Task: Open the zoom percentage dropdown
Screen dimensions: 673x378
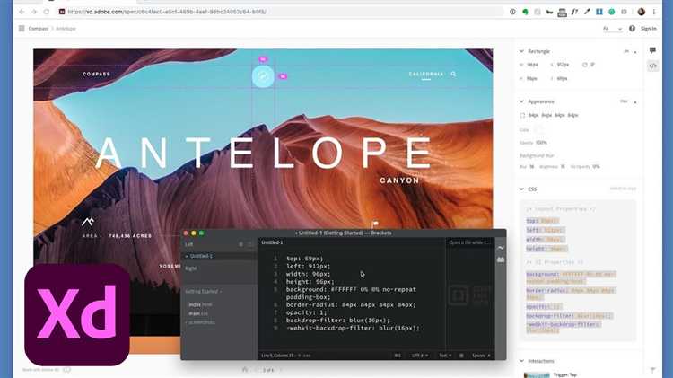Action: pyautogui.click(x=613, y=29)
